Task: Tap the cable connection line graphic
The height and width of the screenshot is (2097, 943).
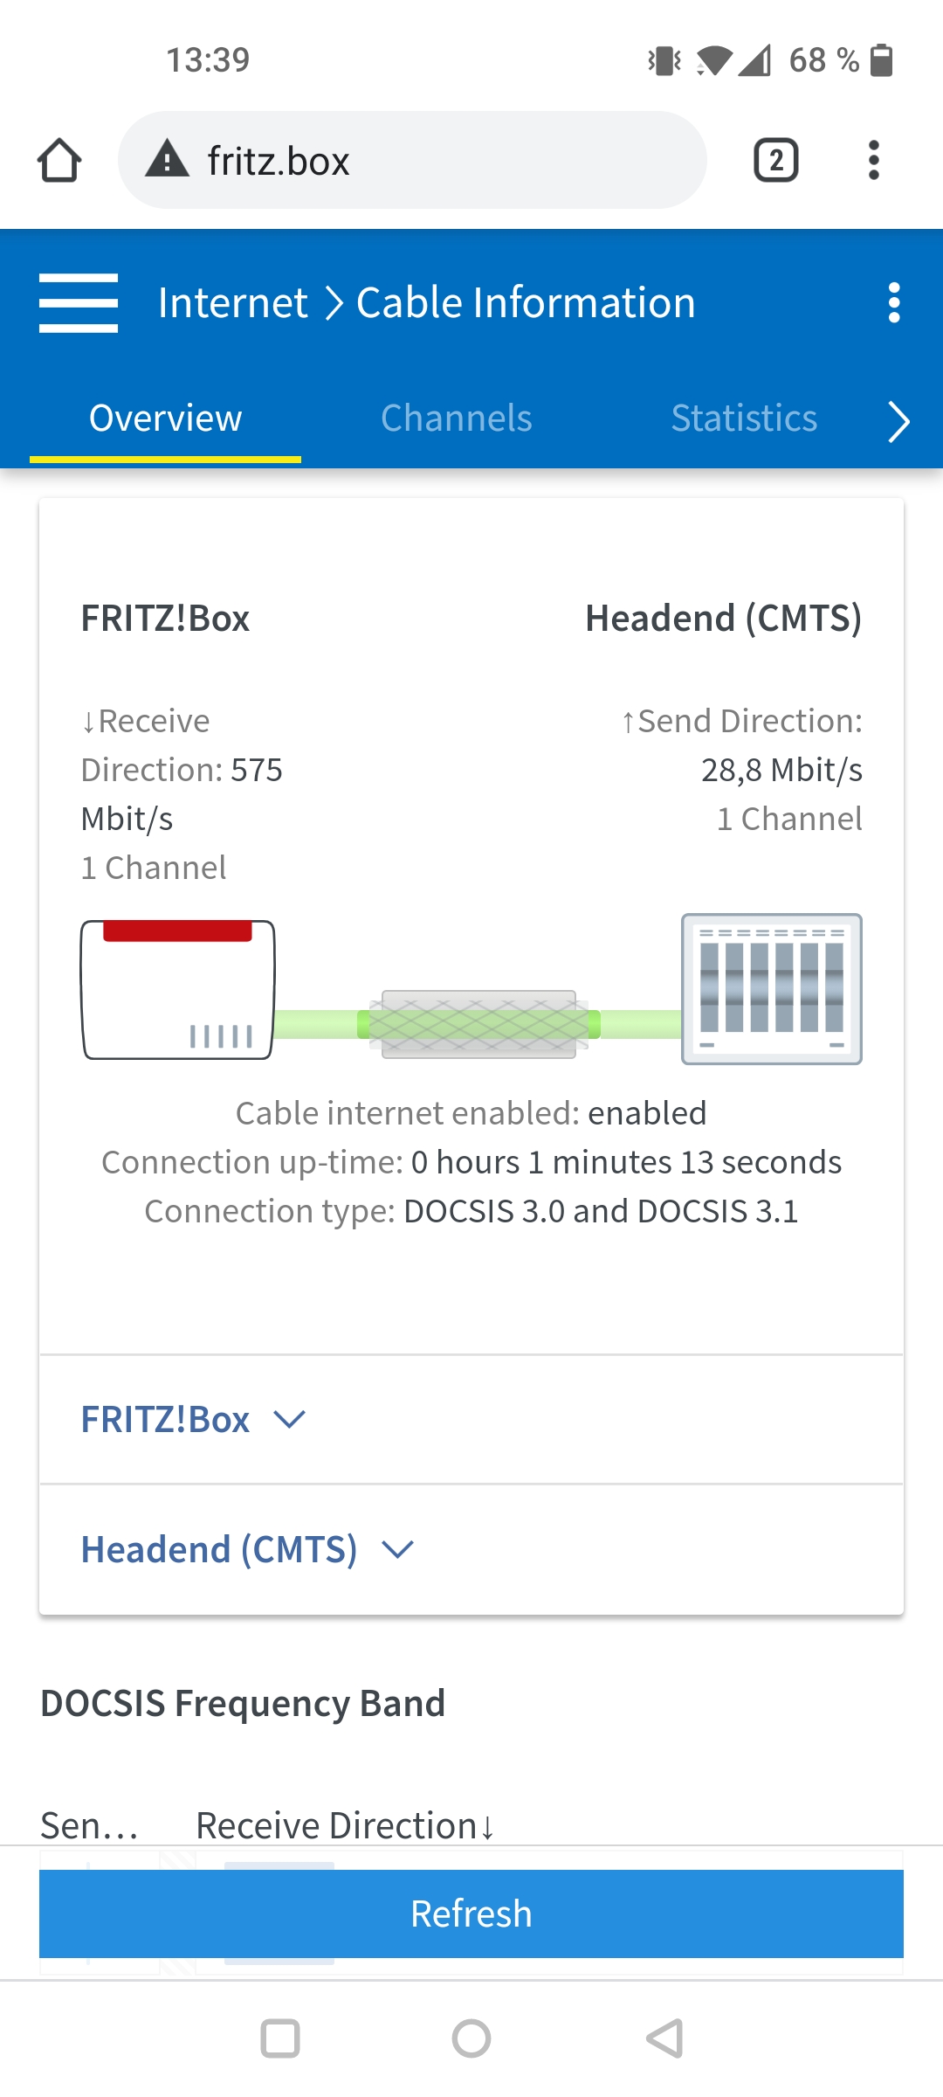Action: click(x=478, y=1024)
